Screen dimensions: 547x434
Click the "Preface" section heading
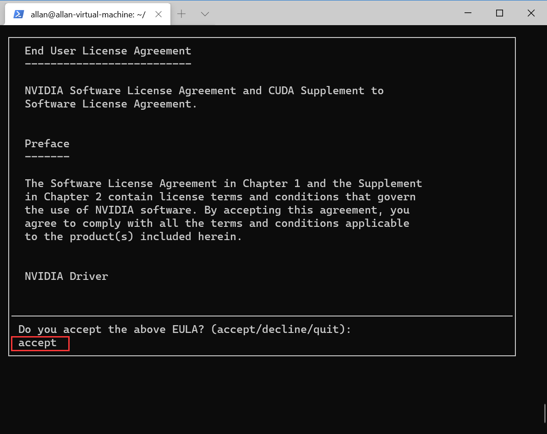[x=47, y=144]
